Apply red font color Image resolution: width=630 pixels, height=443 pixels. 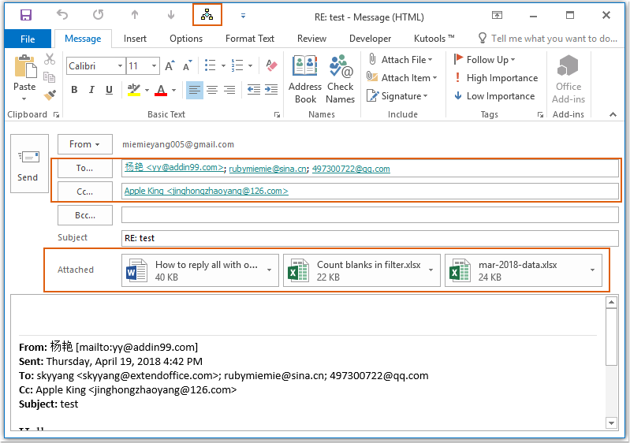161,90
